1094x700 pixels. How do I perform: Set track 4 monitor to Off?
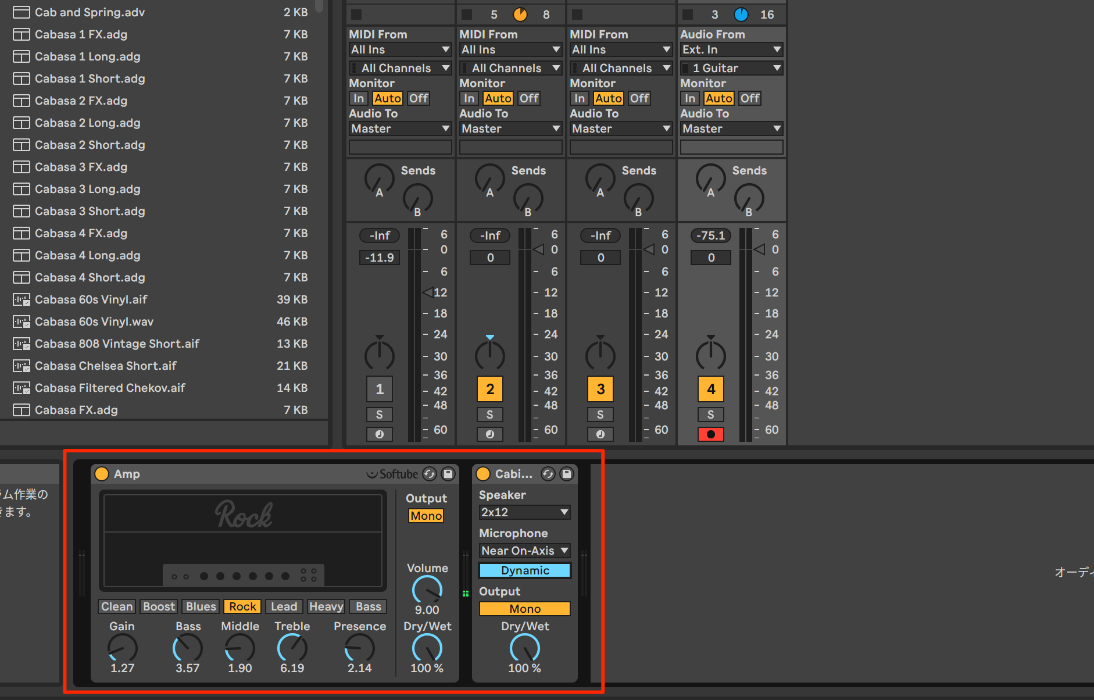750,98
